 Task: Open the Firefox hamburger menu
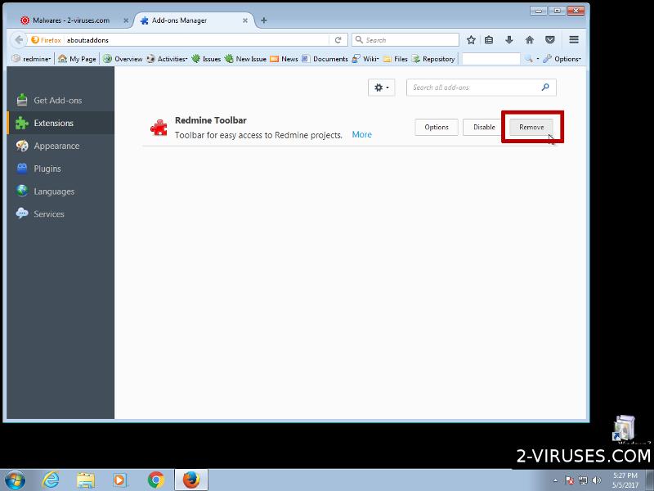pos(574,39)
